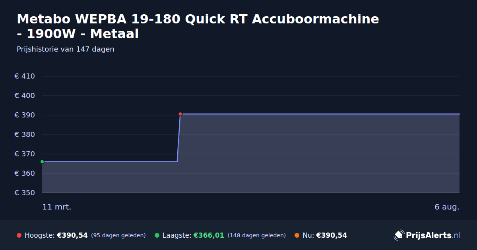The height and width of the screenshot is (250, 477).
Task: Click the 148 dagen geleden note
Action: point(257,235)
